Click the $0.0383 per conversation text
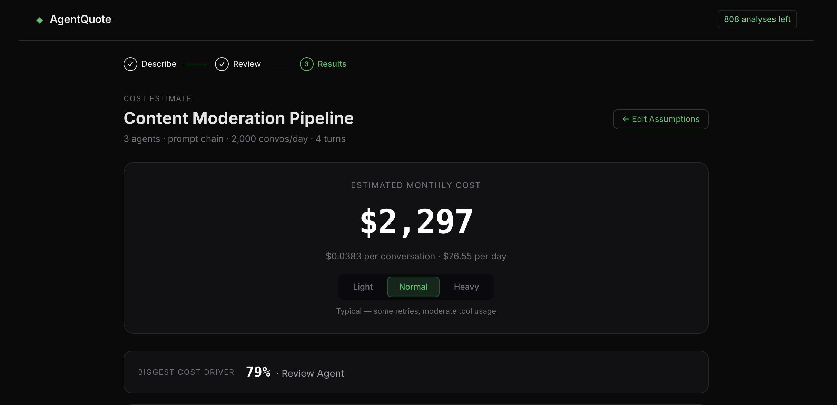This screenshot has height=405, width=837. point(380,256)
